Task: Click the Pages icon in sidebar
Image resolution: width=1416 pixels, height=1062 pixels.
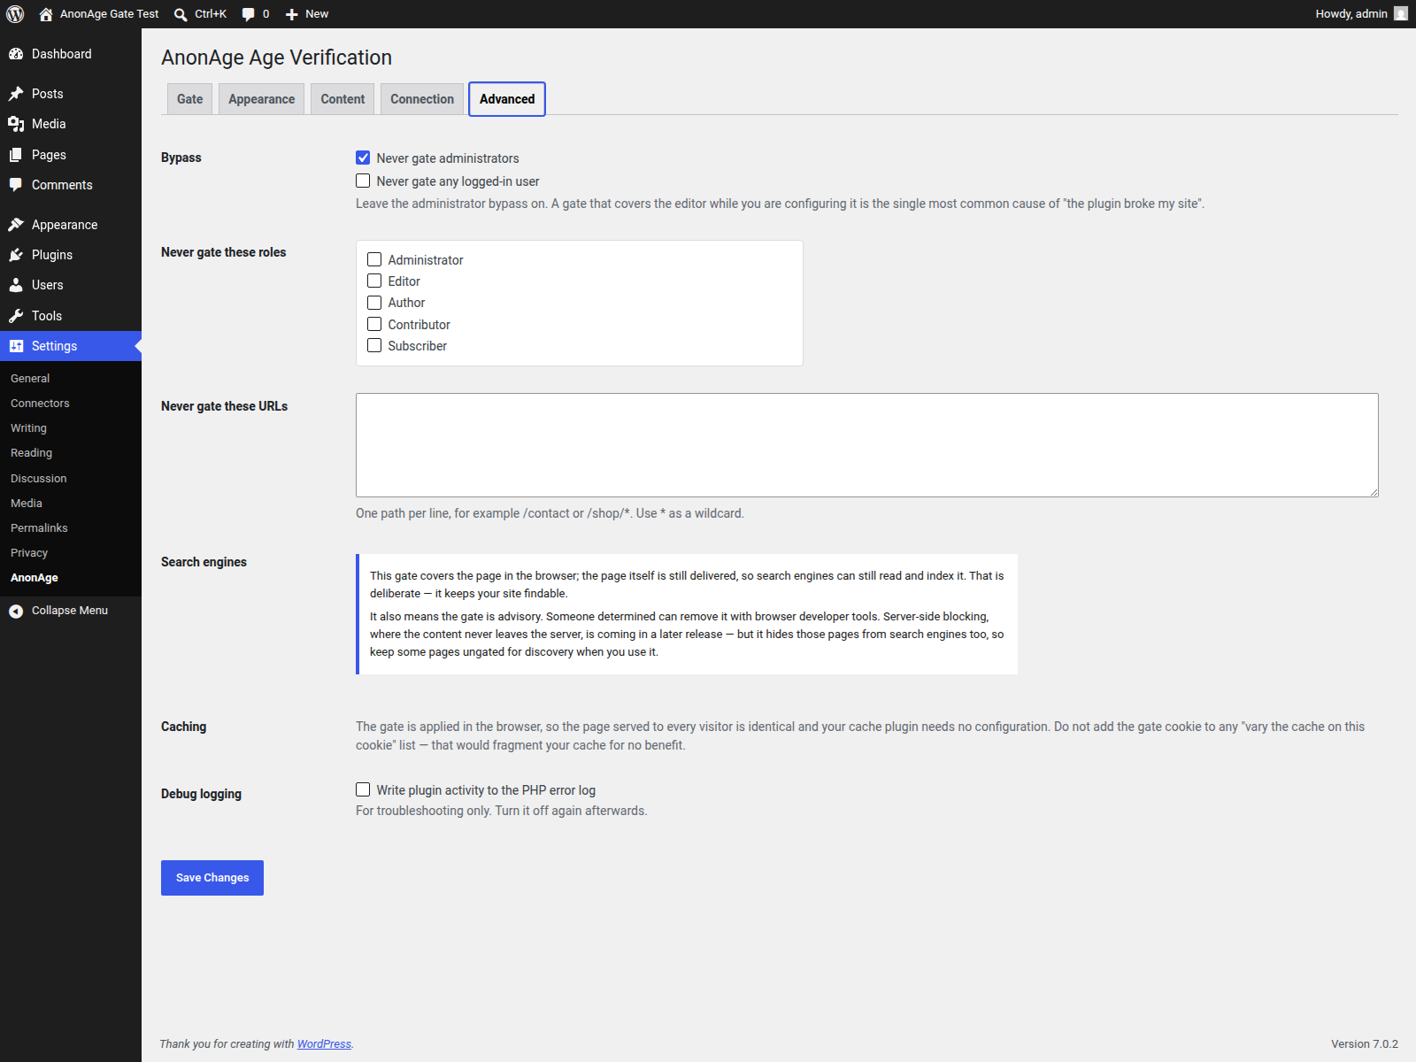Action: coord(16,155)
